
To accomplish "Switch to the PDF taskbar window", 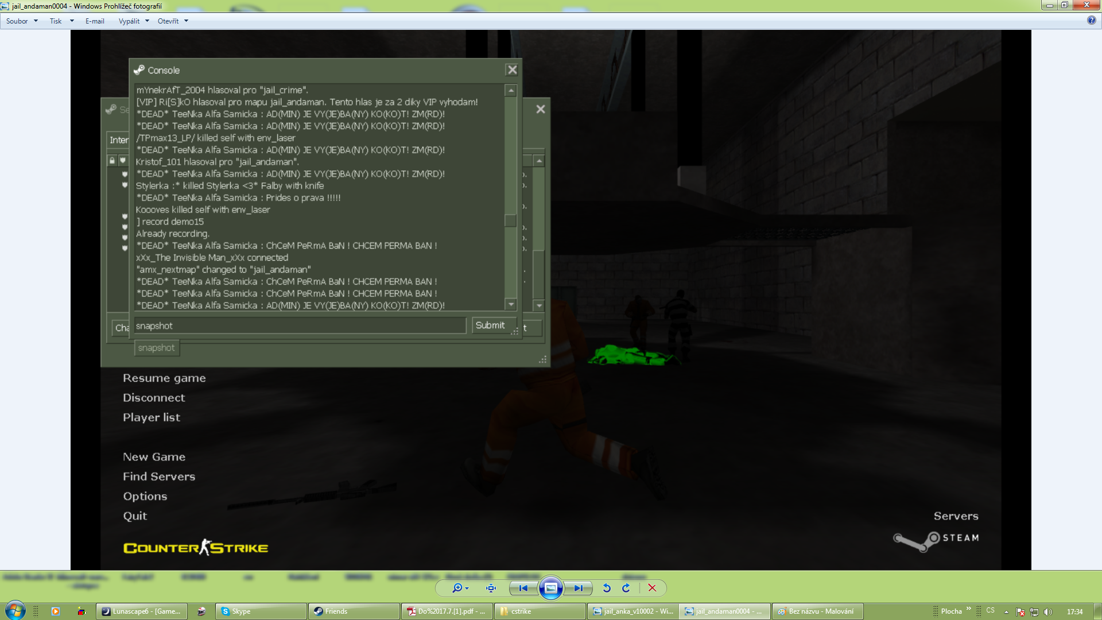I will click(447, 611).
